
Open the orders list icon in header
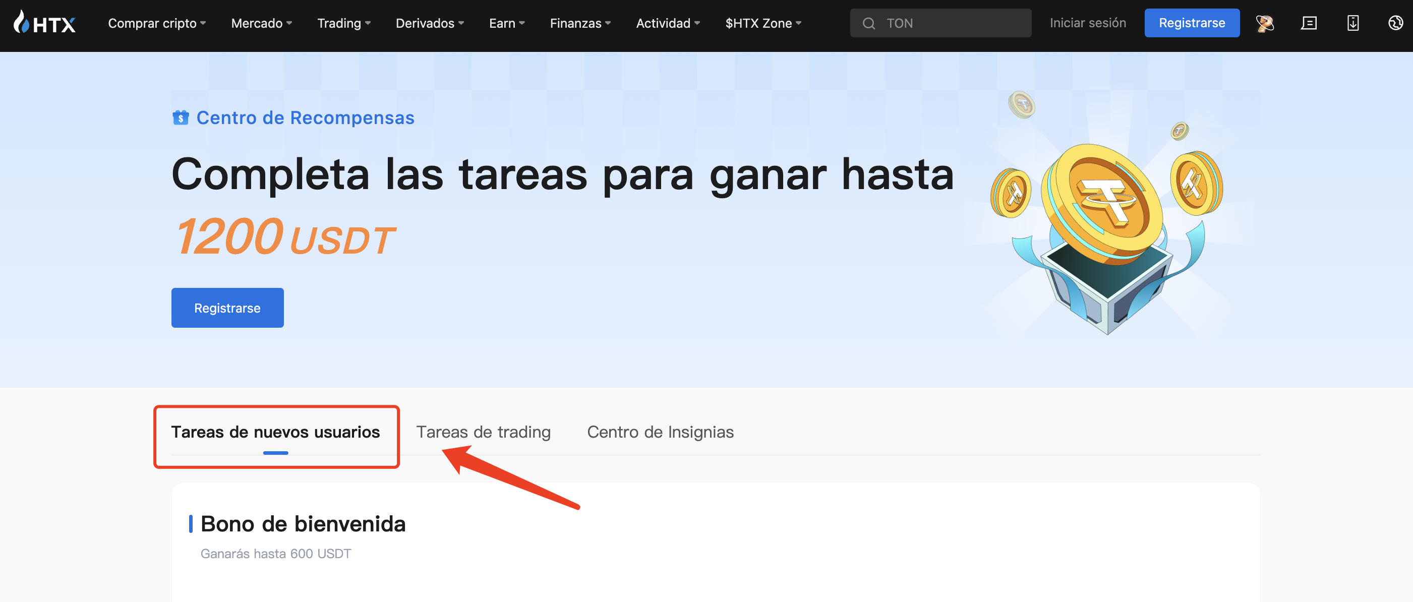[x=1309, y=23]
